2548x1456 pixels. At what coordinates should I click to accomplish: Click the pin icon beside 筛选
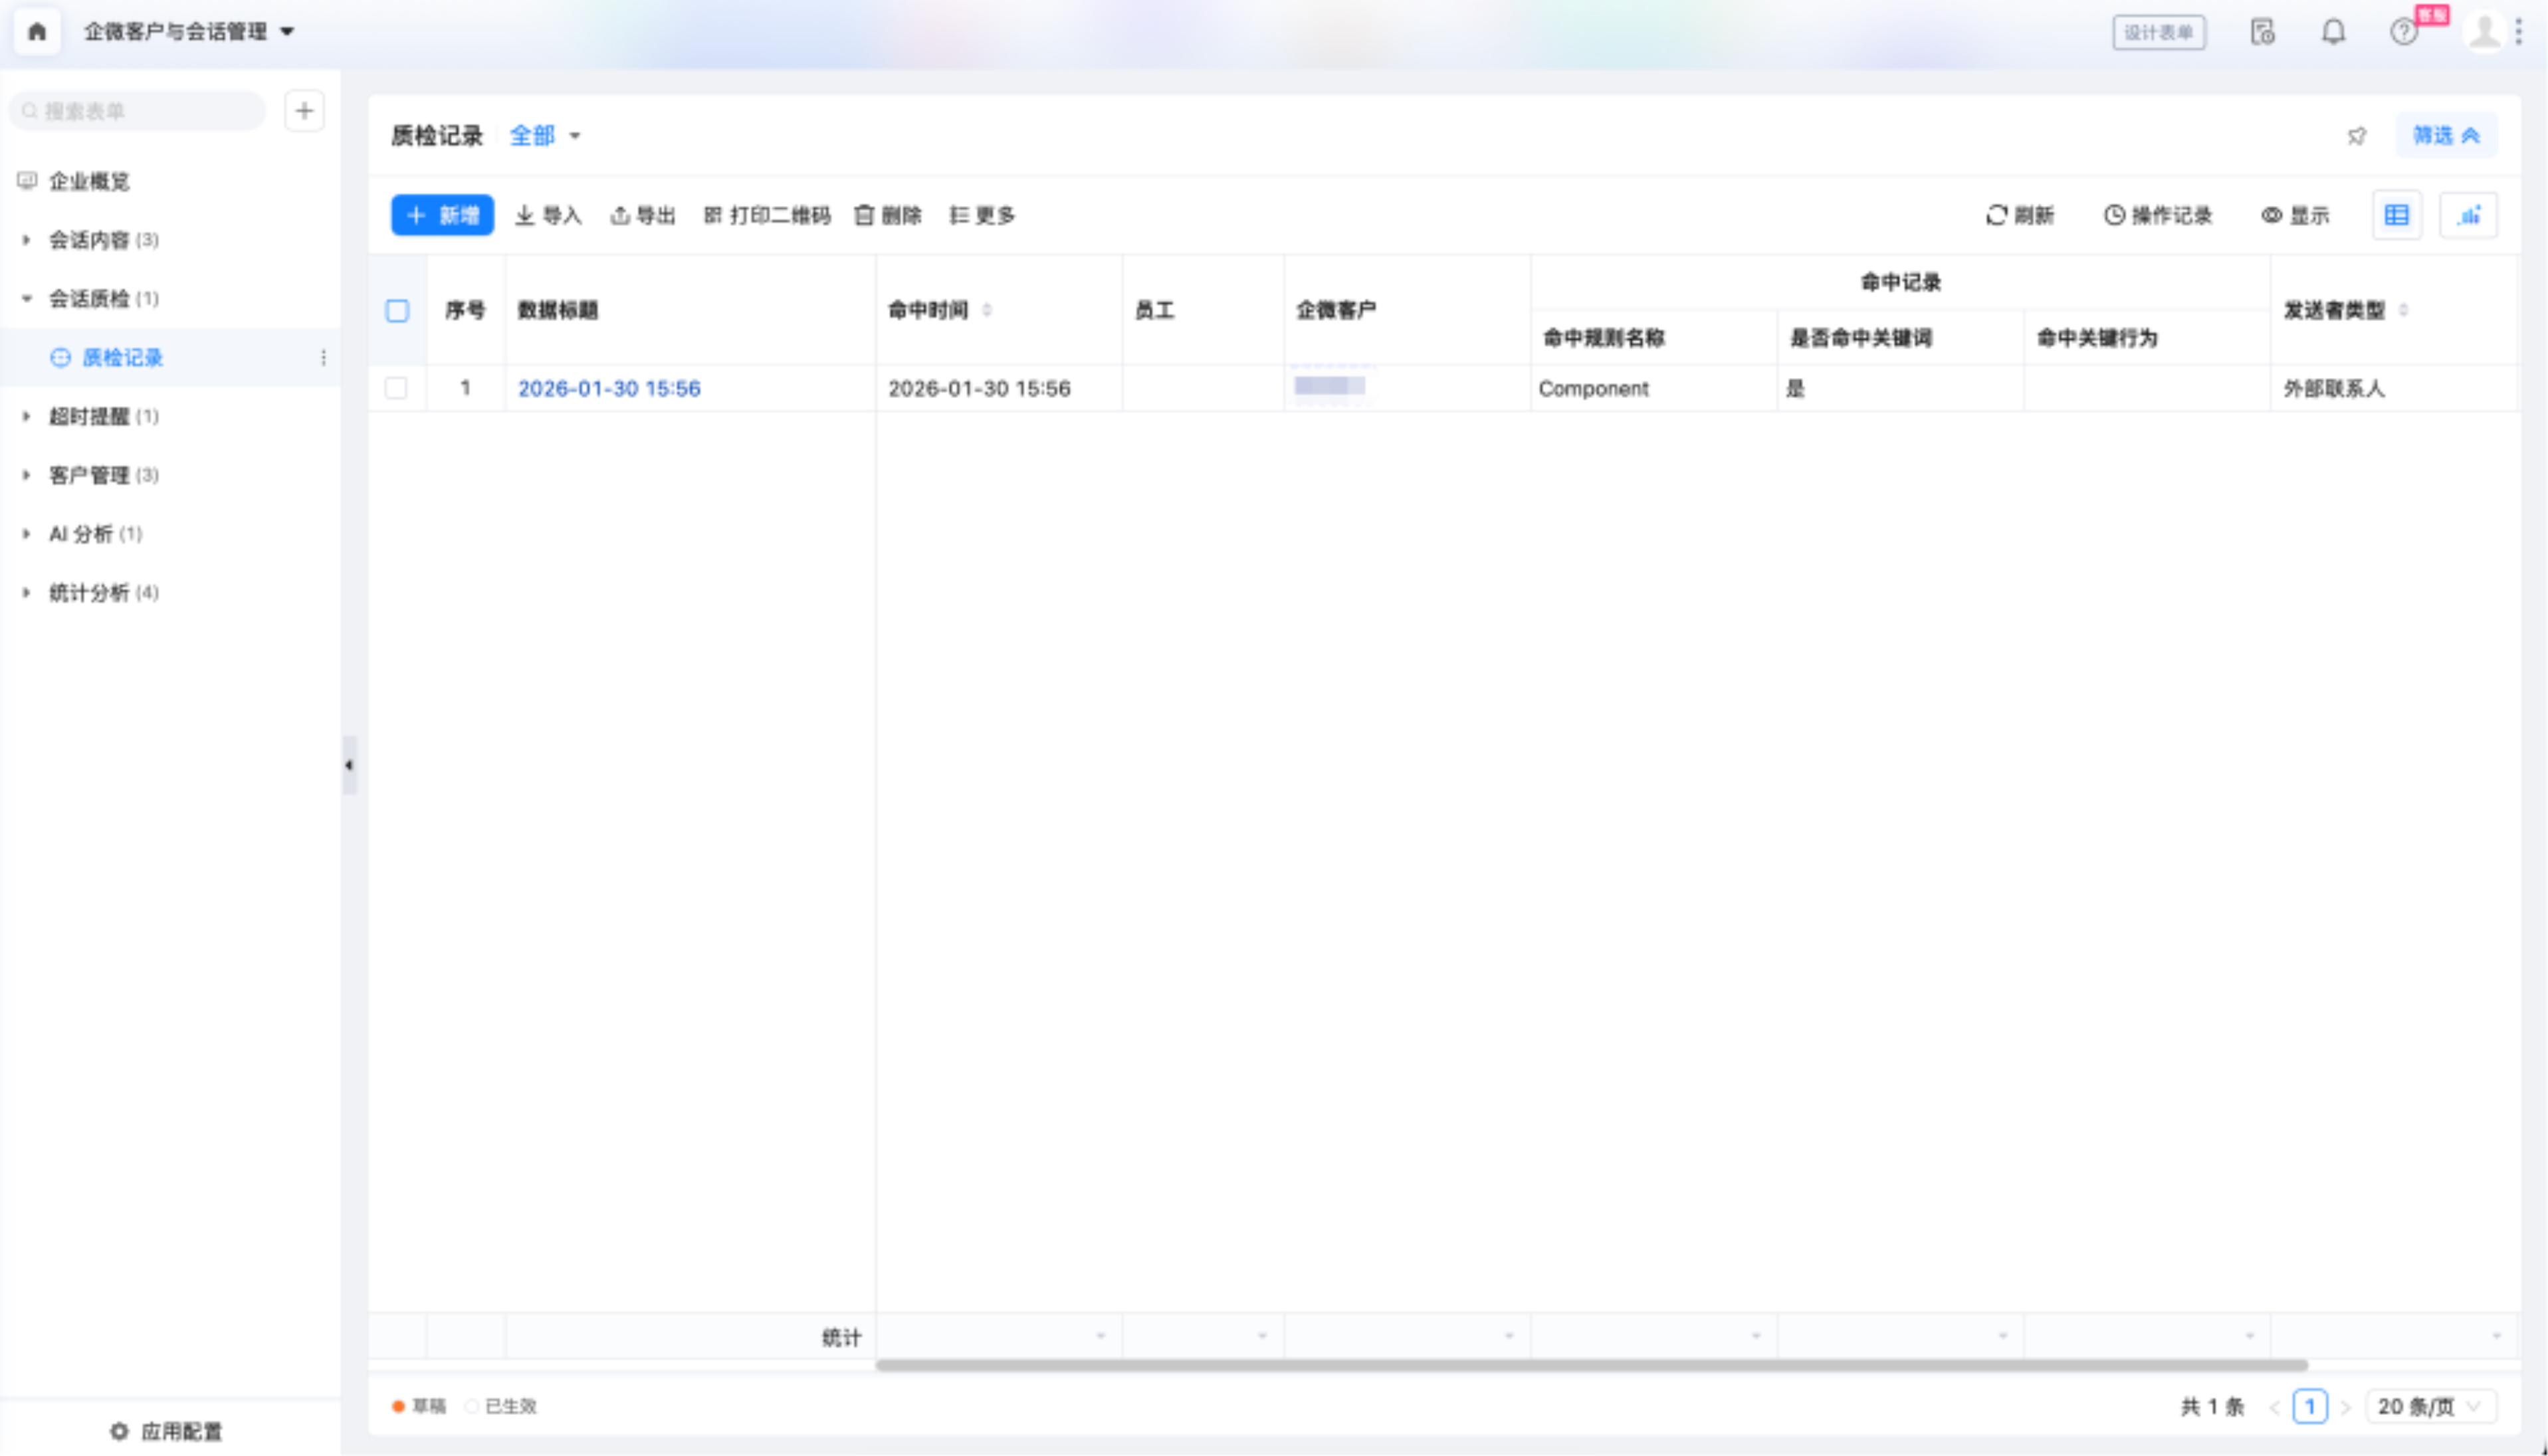tap(2357, 136)
